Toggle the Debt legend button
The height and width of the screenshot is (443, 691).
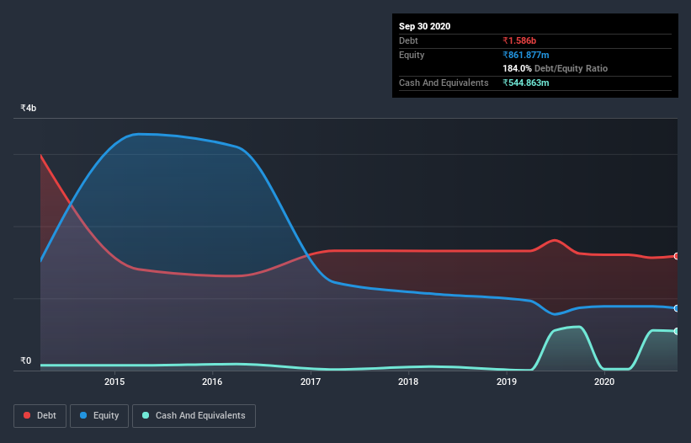click(x=40, y=416)
